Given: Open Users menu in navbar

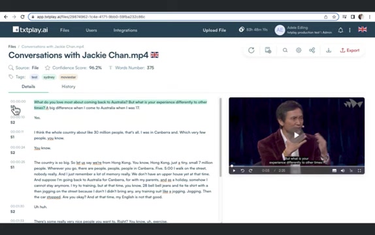Looking at the screenshot, I should [91, 30].
